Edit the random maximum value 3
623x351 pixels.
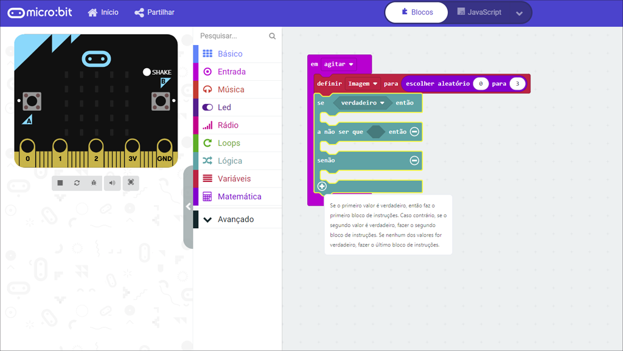pos(517,83)
